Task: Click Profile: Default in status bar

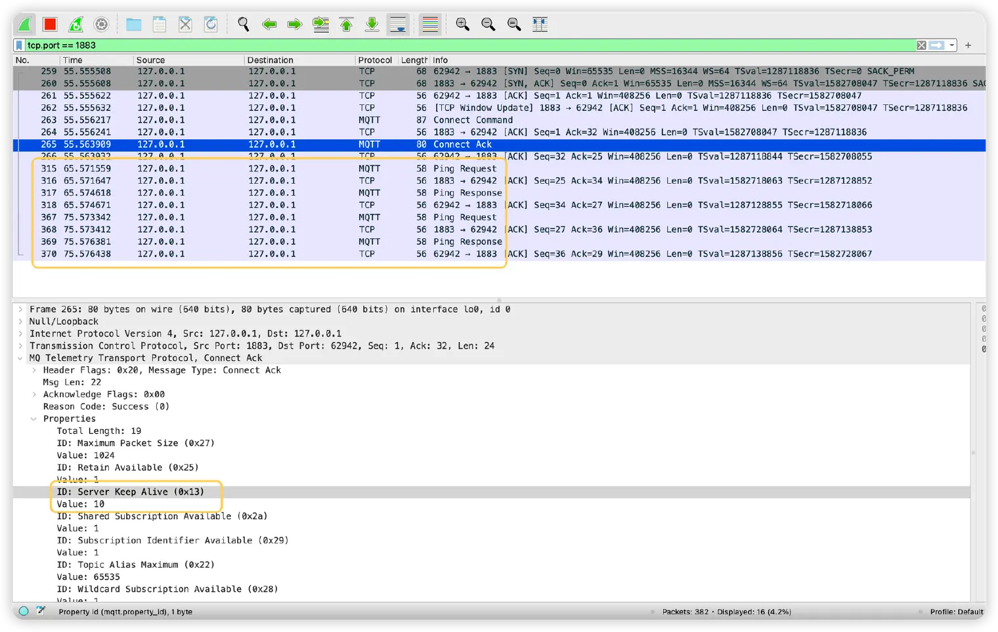Action: 957,612
